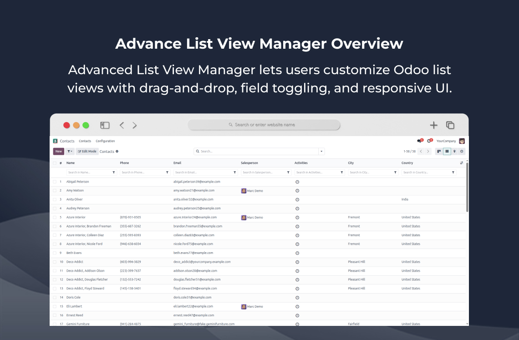This screenshot has width=519, height=340.
Task: Click activity clock icon for Beth Evans
Action: 297,253
